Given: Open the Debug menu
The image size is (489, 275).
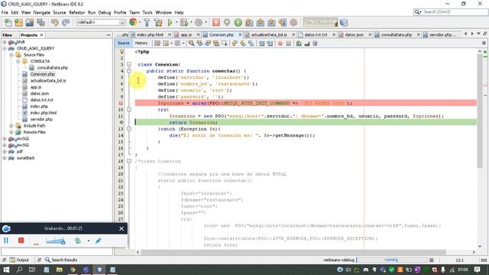Looking at the screenshot, I should pos(105,12).
